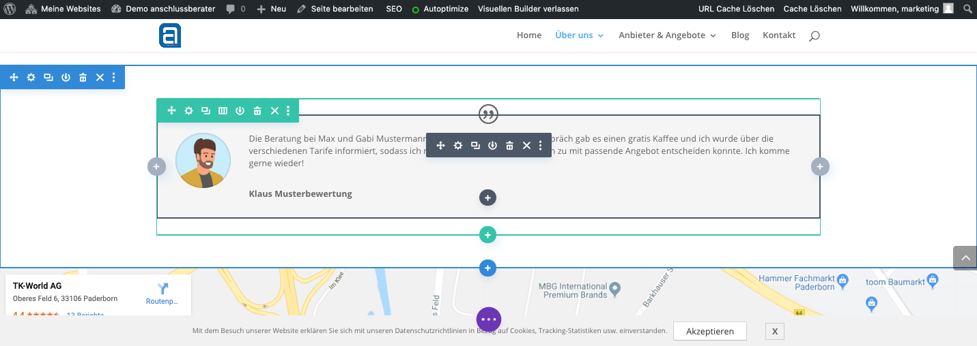Viewport: 977px width, 346px height.
Task: Click the search magnifier in site navigation
Action: 814,36
